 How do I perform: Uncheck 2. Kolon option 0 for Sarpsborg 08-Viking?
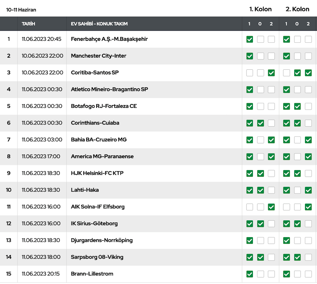pos(297,257)
